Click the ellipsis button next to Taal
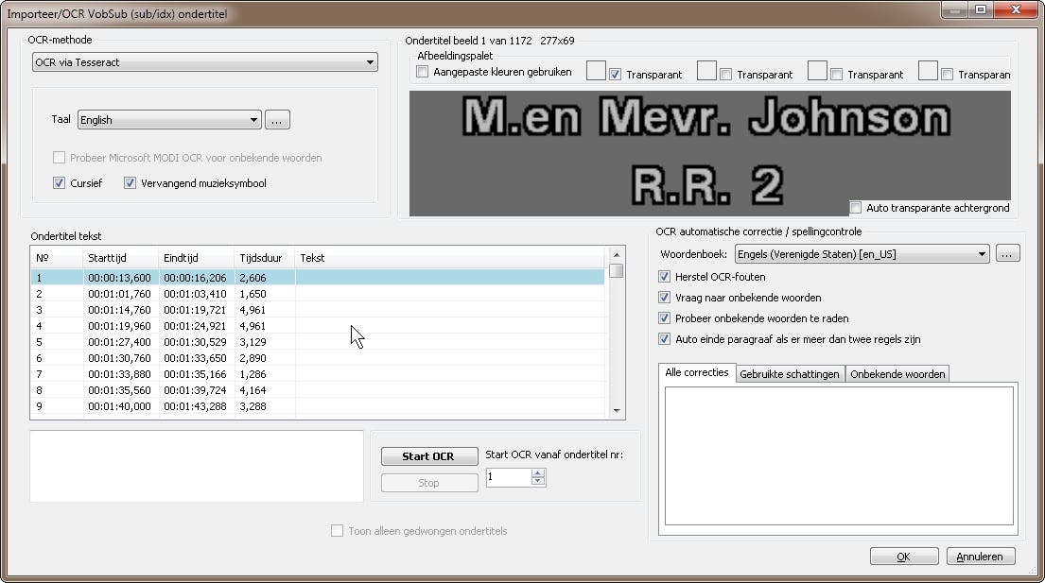The image size is (1045, 583). point(277,120)
